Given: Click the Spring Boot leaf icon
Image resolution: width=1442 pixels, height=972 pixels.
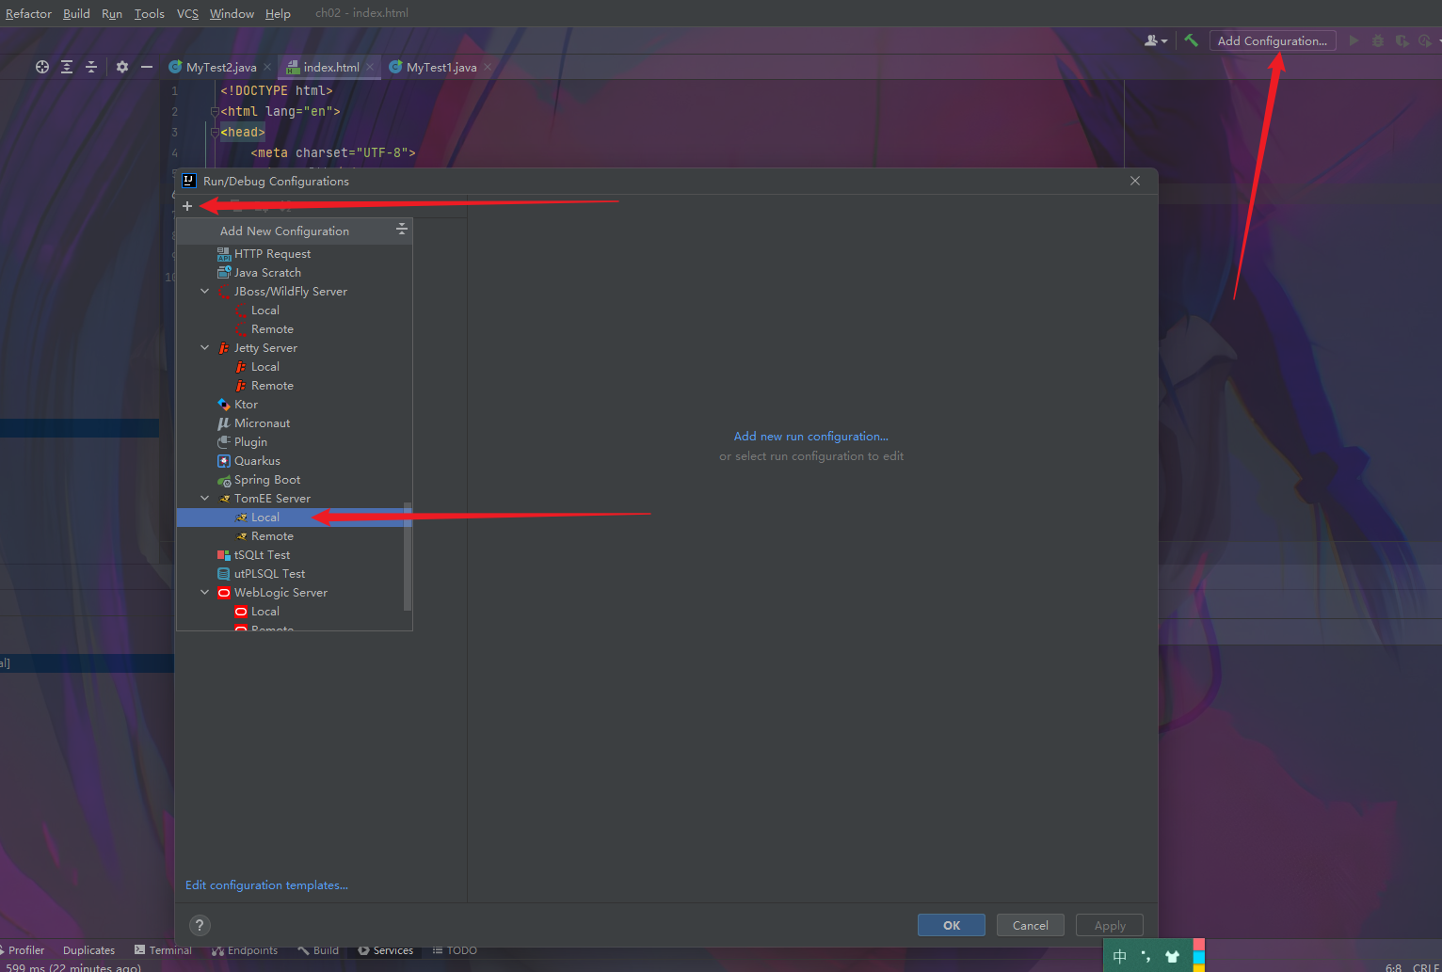Looking at the screenshot, I should click(224, 480).
